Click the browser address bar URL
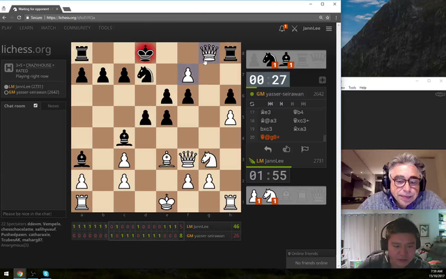The image size is (446, 279). pos(70,17)
